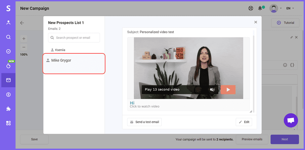305x150 pixels.
Task: Open the integrations puzzle piece icon
Action: (x=8, y=109)
